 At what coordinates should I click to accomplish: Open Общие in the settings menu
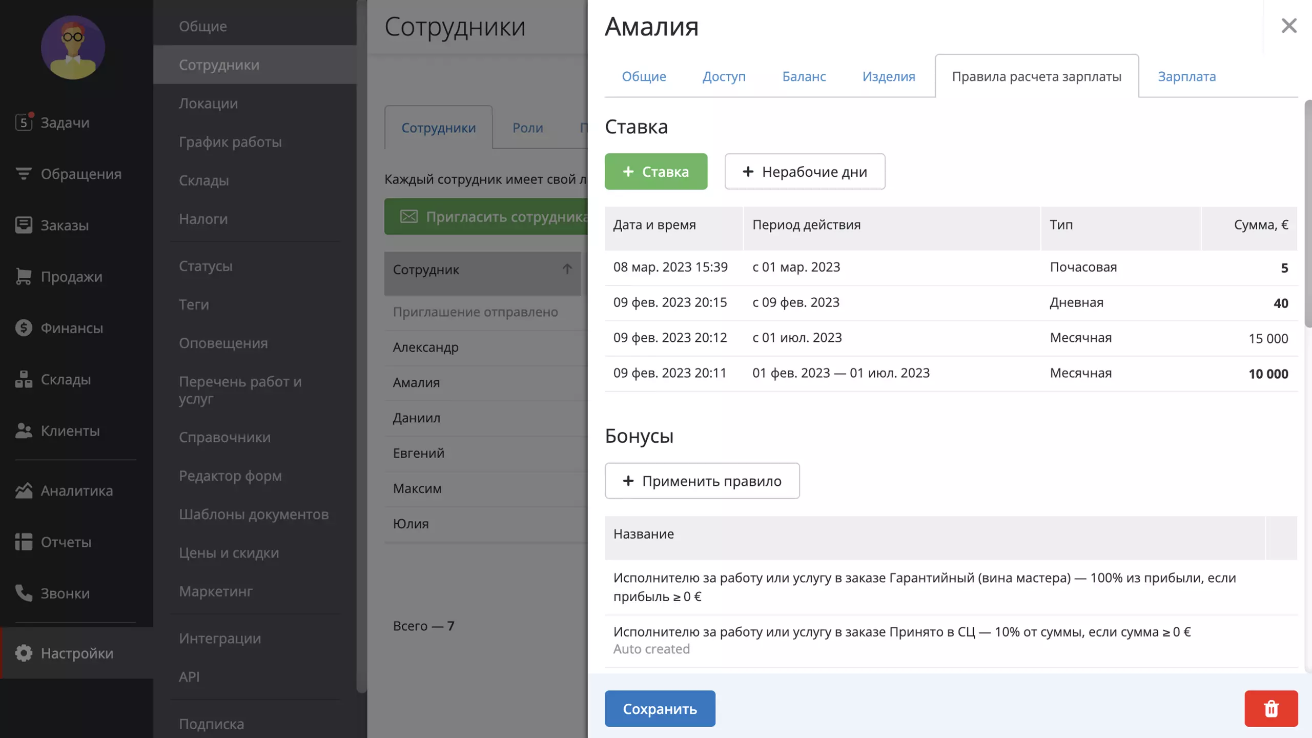[255, 26]
